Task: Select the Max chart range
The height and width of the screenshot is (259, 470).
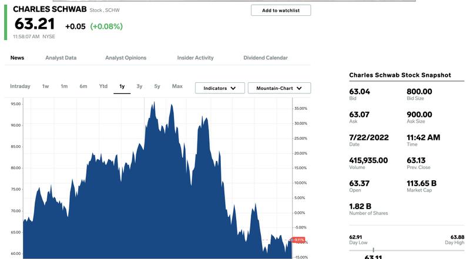Action: (x=177, y=86)
